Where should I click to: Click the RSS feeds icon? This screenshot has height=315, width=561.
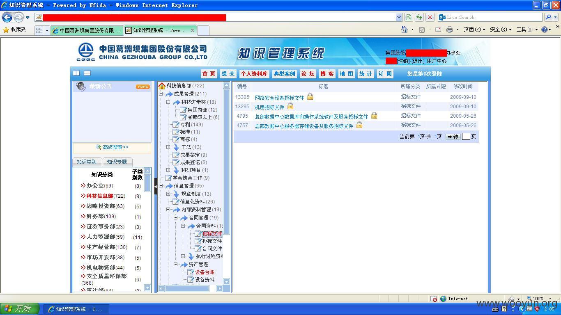tap(422, 30)
